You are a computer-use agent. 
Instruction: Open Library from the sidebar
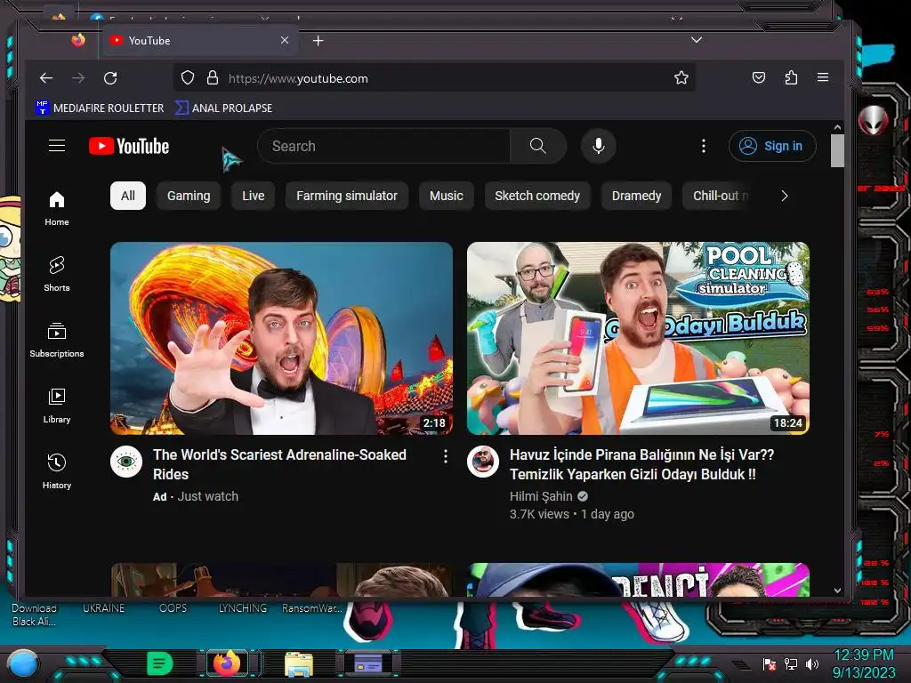pyautogui.click(x=56, y=406)
